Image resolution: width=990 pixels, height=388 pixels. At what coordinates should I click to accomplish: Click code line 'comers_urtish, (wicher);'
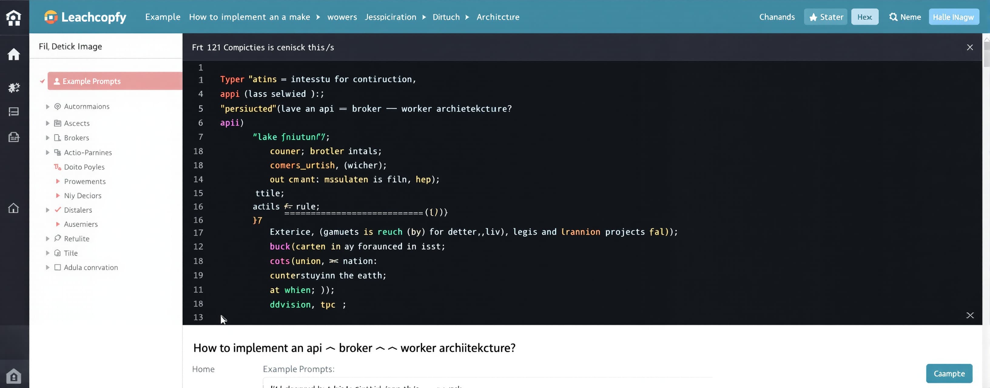point(328,165)
